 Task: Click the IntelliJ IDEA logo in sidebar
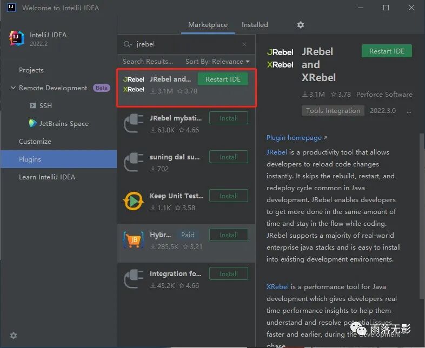(17, 38)
